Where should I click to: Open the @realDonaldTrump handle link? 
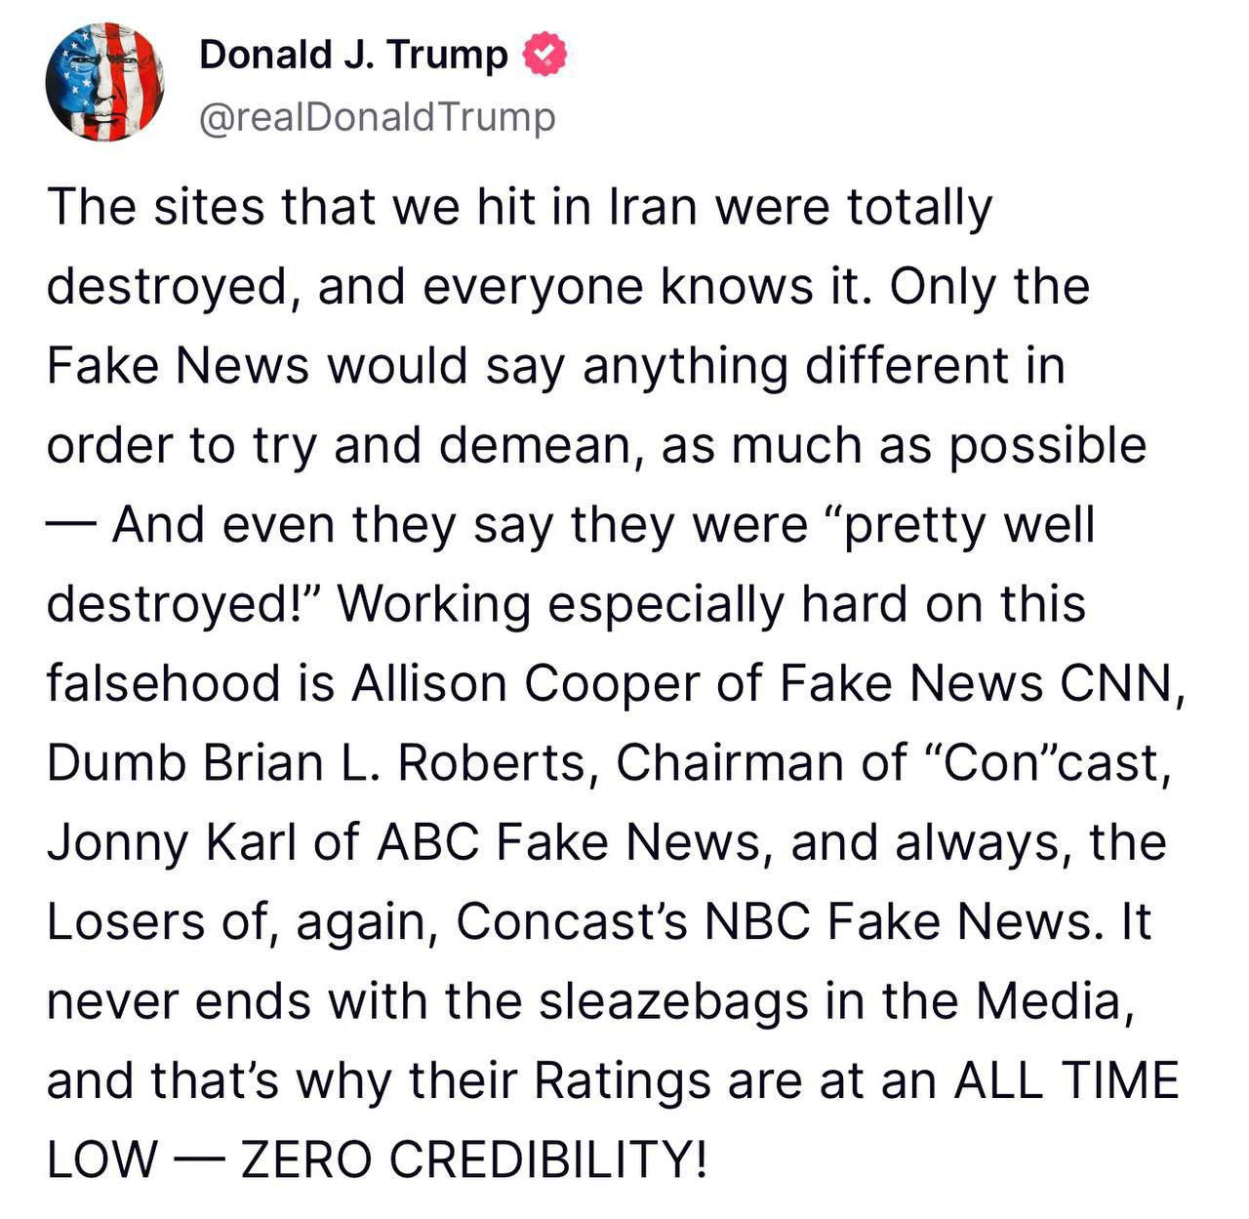click(x=377, y=117)
